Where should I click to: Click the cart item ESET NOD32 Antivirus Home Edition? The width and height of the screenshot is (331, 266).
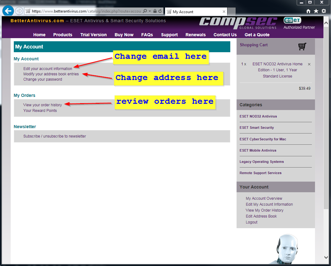point(277,70)
